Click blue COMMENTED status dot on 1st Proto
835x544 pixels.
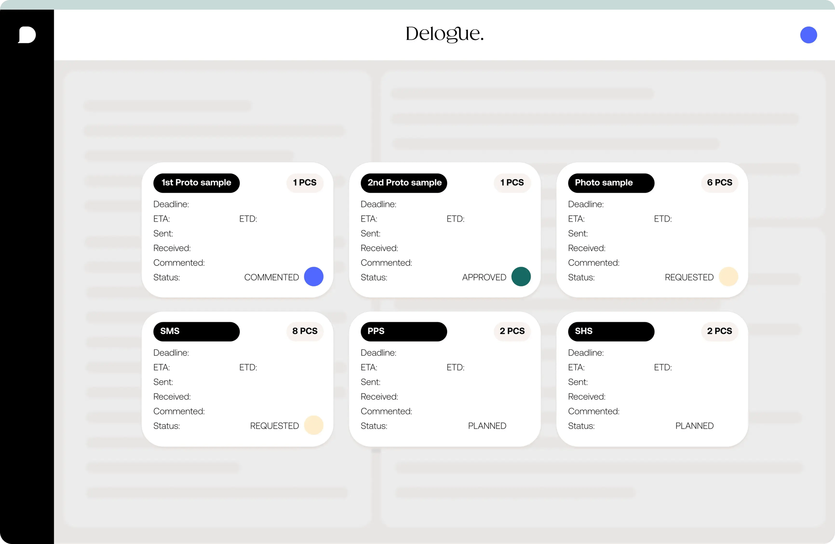(x=314, y=276)
